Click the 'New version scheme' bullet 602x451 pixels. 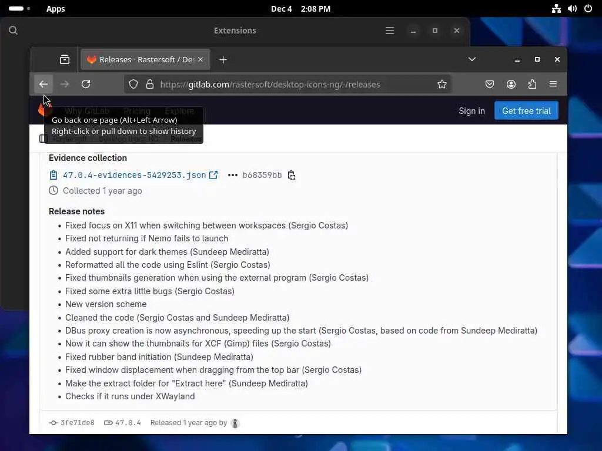pyautogui.click(x=106, y=304)
